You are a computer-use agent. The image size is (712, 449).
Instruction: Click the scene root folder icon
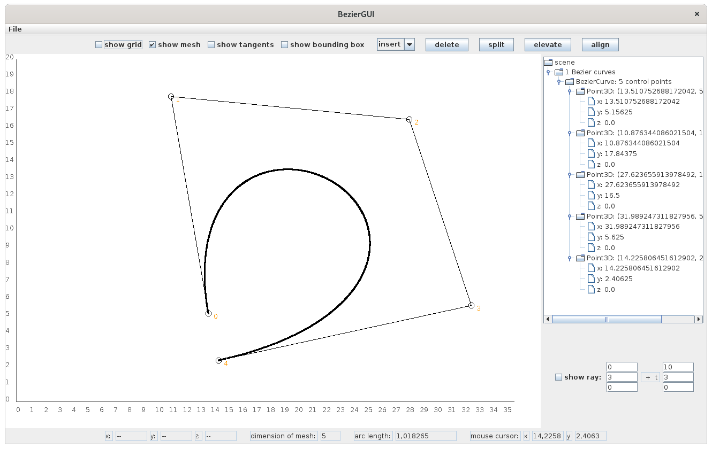(548, 63)
